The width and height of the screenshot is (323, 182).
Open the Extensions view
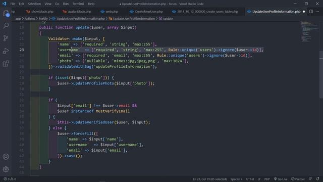point(6,64)
